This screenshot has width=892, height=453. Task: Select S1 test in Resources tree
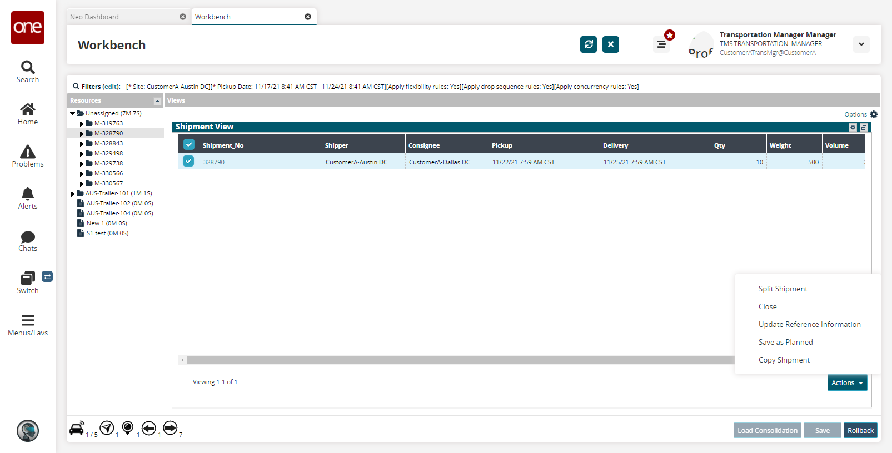point(107,233)
